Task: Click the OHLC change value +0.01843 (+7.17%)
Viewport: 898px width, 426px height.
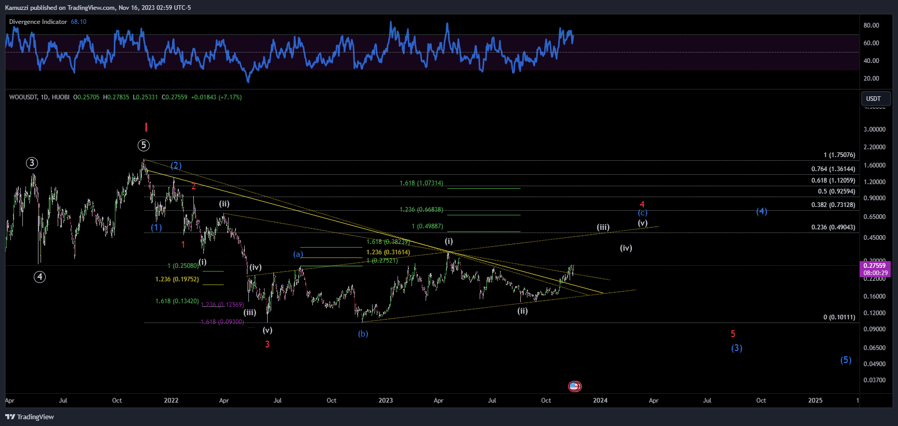Action: click(216, 97)
